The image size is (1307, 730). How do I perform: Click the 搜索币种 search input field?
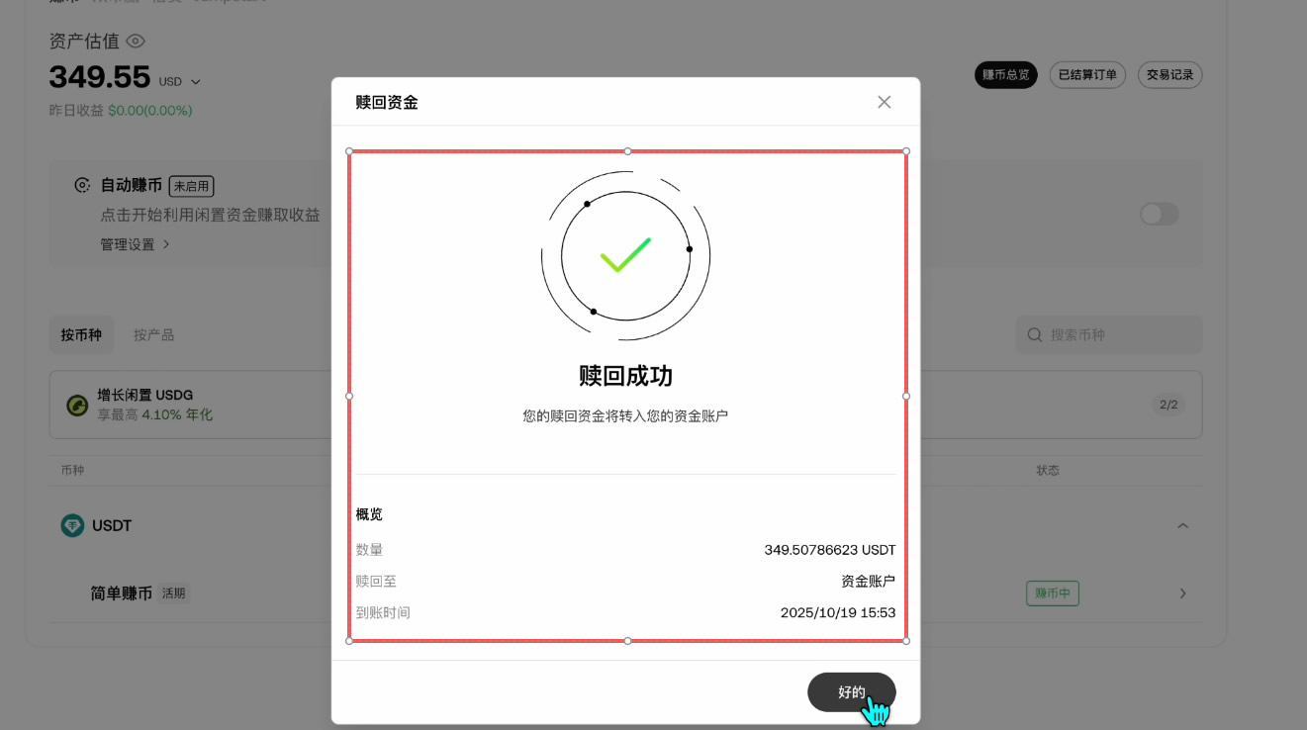1108,334
